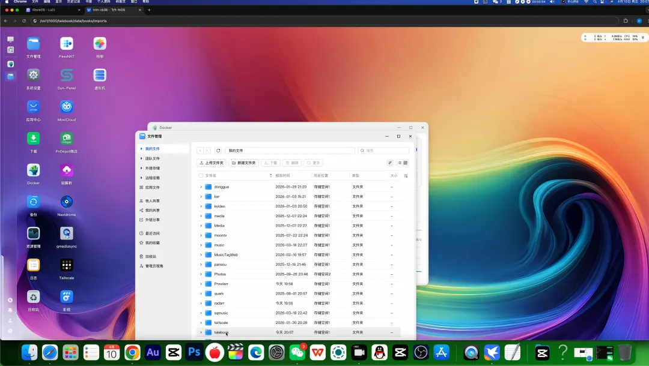Click the back navigation arrow in file manager
This screenshot has width=649, height=366.
coord(200,151)
